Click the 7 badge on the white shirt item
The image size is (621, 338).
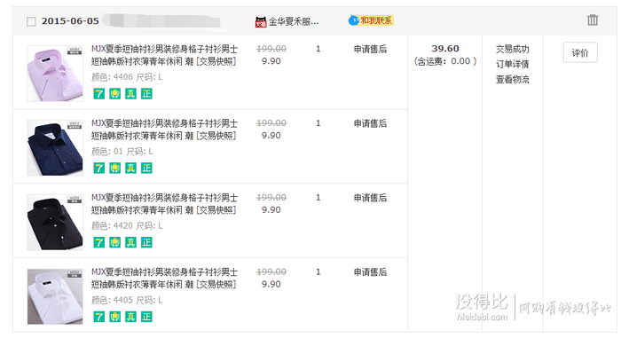point(99,317)
